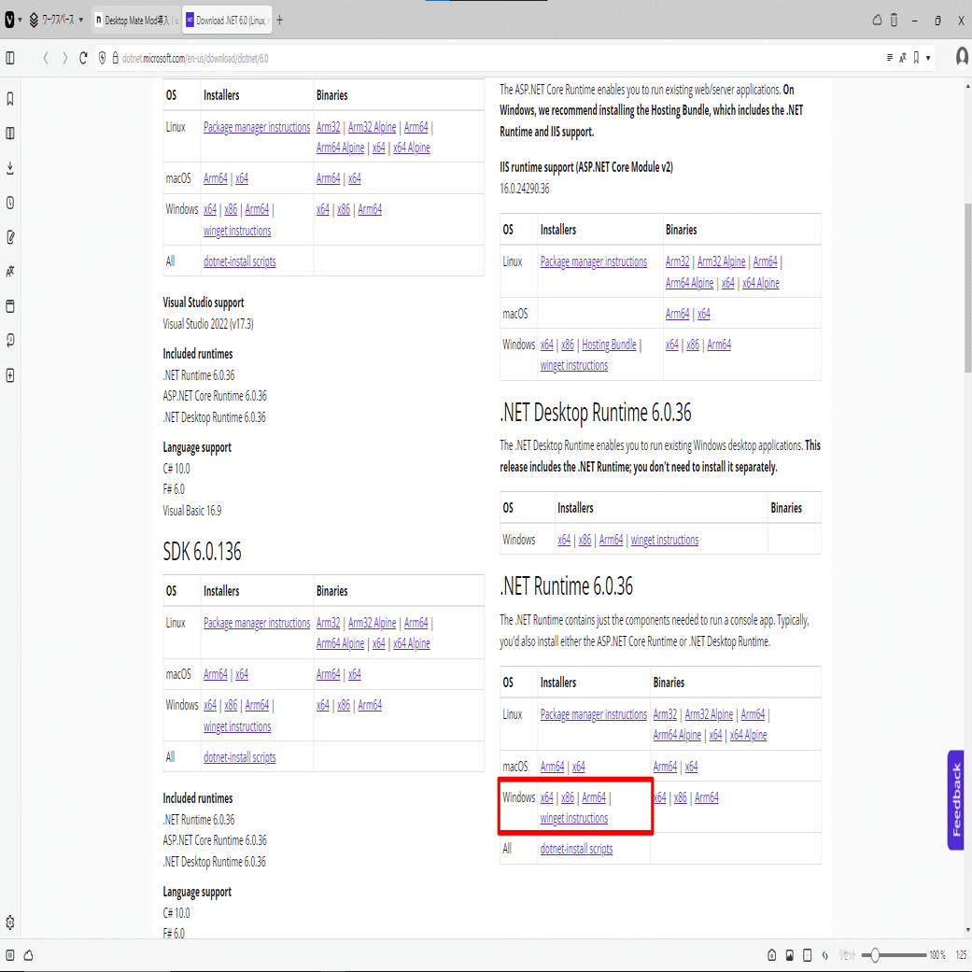972x972 pixels.
Task: Expand the address bar history dropdown arrow
Action: [x=928, y=58]
